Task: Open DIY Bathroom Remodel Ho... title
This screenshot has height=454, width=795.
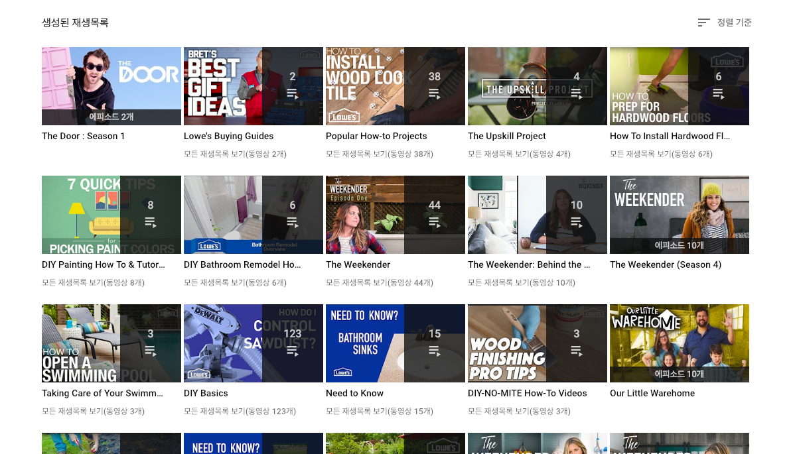Action: (242, 264)
